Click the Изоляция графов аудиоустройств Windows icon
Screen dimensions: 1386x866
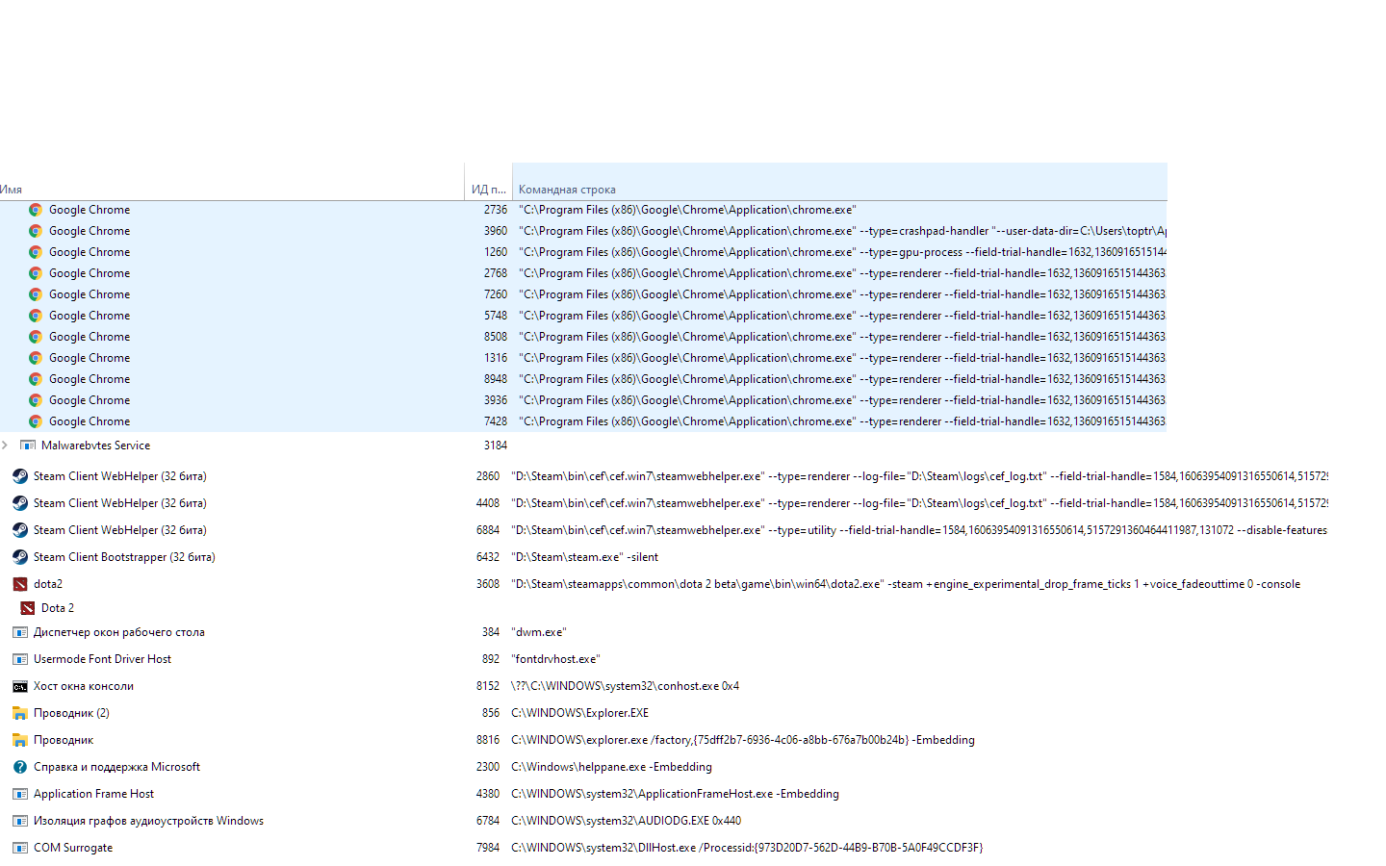pyautogui.click(x=20, y=821)
